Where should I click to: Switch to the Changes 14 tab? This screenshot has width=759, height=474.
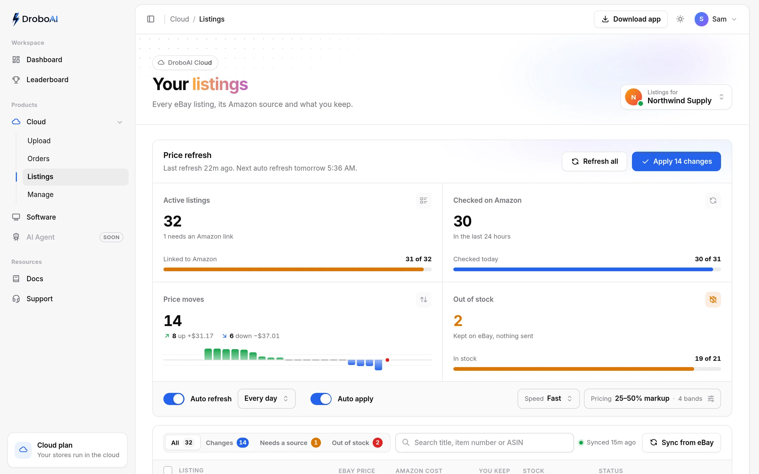click(227, 443)
